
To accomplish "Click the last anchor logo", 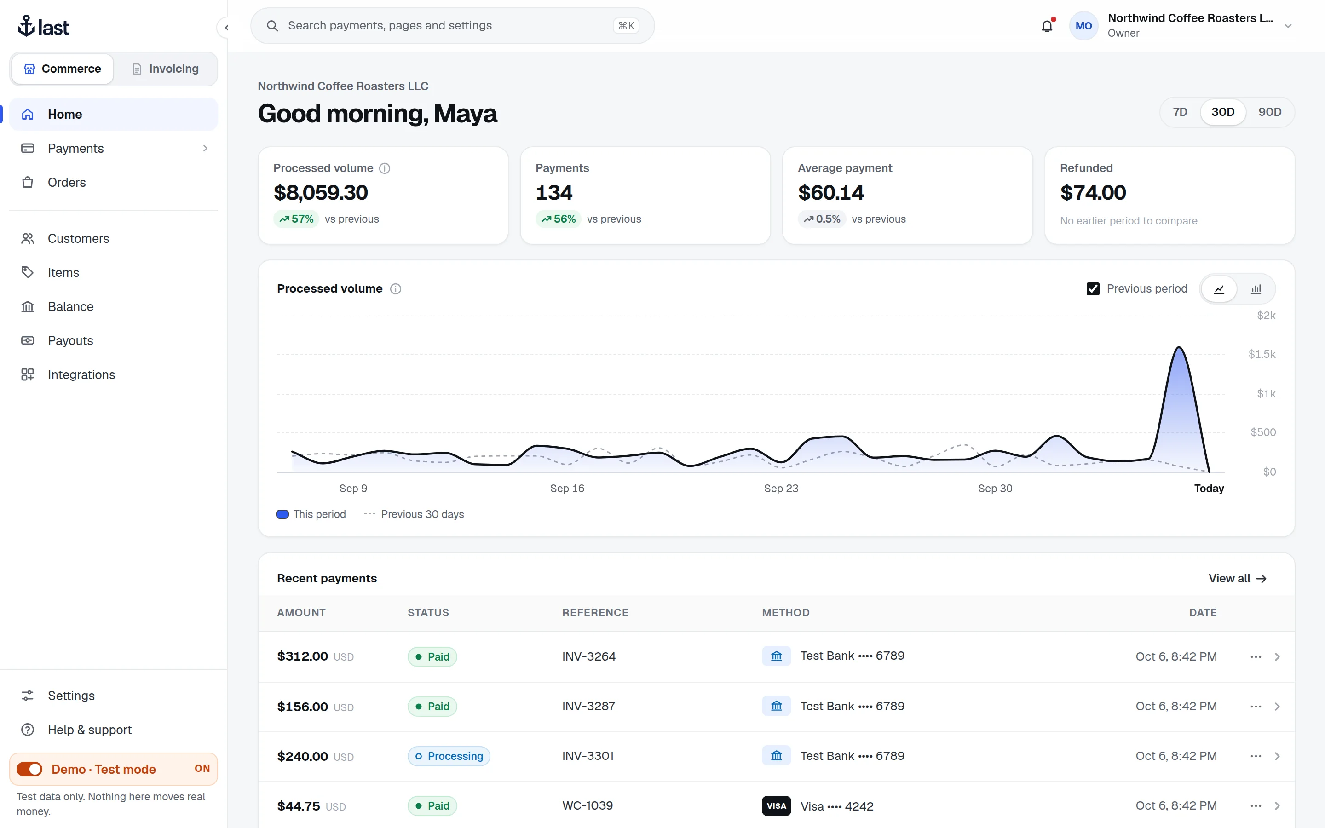I will pos(43,26).
